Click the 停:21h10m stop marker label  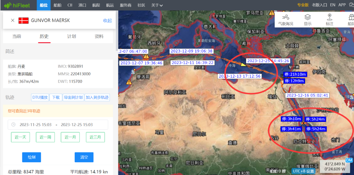coord(295,74)
